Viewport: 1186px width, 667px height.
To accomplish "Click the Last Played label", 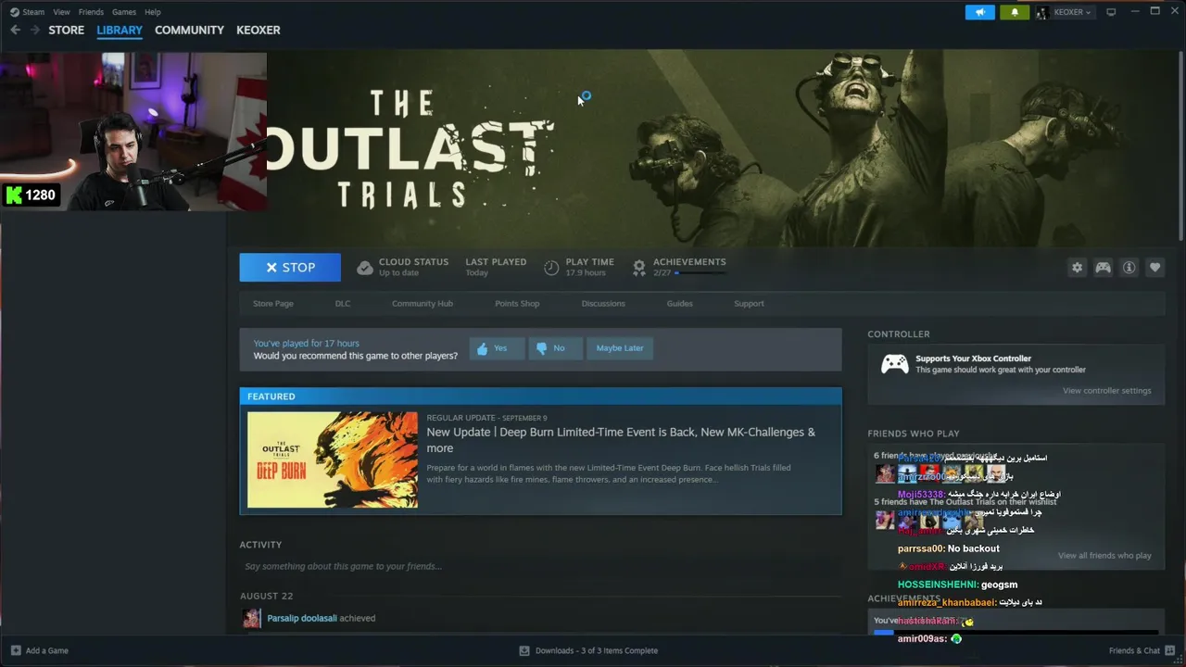I will [x=496, y=262].
